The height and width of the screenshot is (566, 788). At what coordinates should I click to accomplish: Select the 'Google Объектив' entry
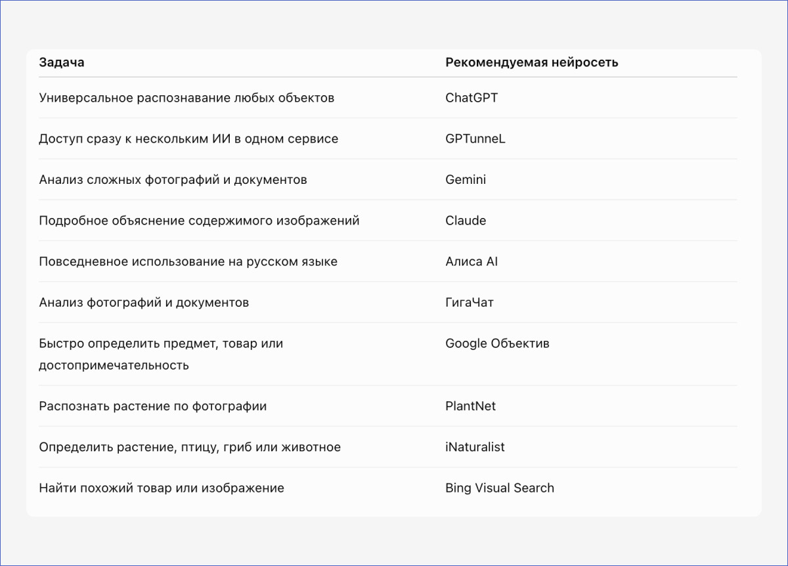pyautogui.click(x=497, y=343)
